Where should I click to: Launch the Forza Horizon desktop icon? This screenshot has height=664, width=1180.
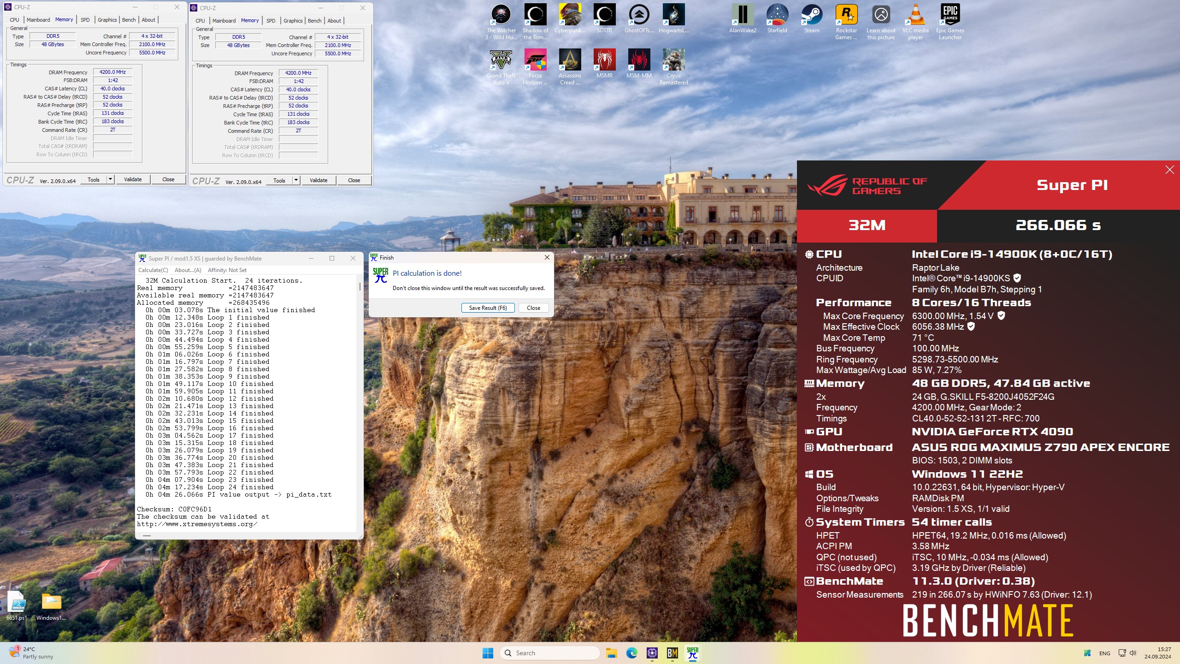535,66
